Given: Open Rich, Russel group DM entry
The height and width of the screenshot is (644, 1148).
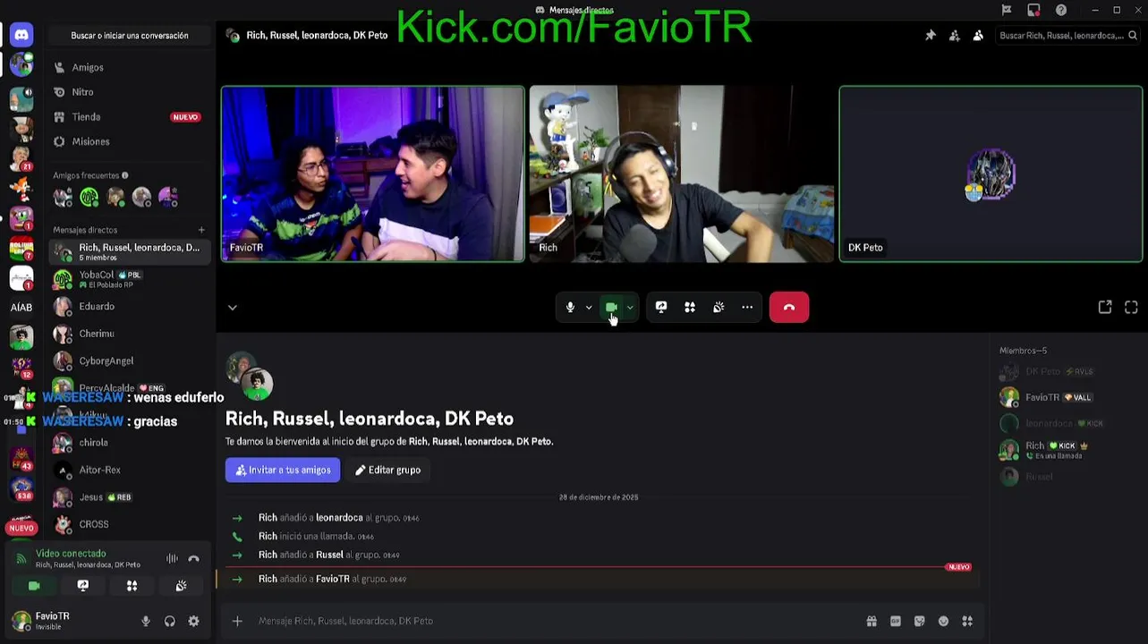Looking at the screenshot, I should (x=129, y=251).
